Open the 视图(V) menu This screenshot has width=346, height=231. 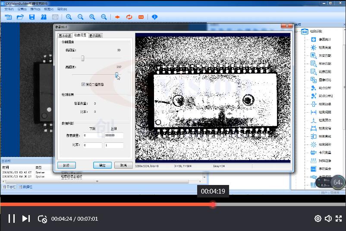[x=49, y=9]
